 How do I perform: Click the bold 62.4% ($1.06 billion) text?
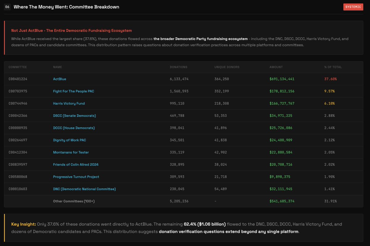[205, 224]
